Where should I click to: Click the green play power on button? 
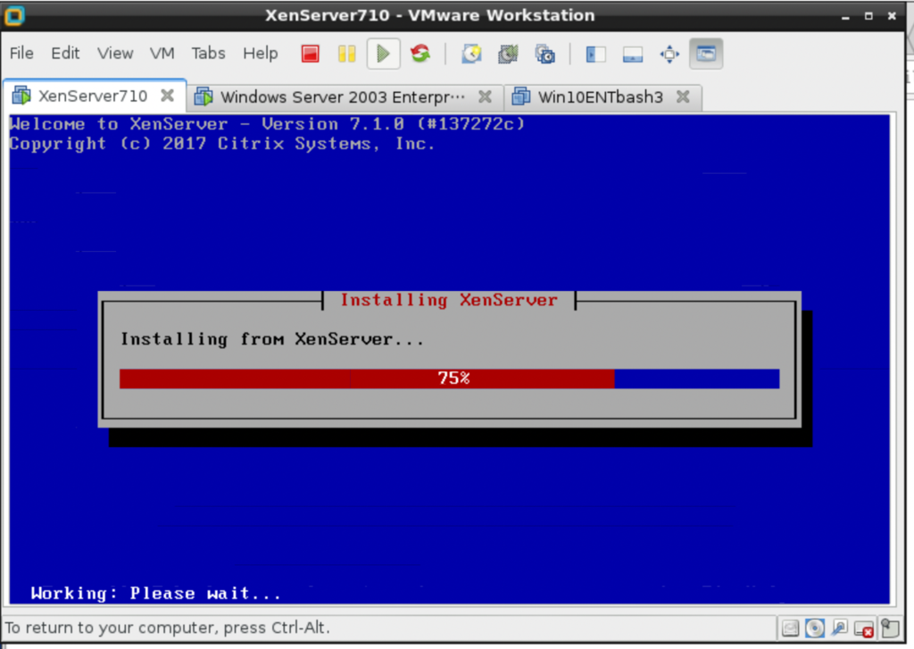pyautogui.click(x=383, y=54)
